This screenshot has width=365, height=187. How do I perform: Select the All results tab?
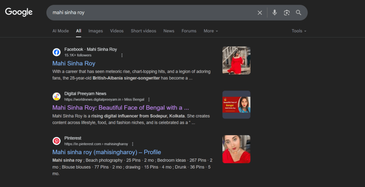point(79,31)
